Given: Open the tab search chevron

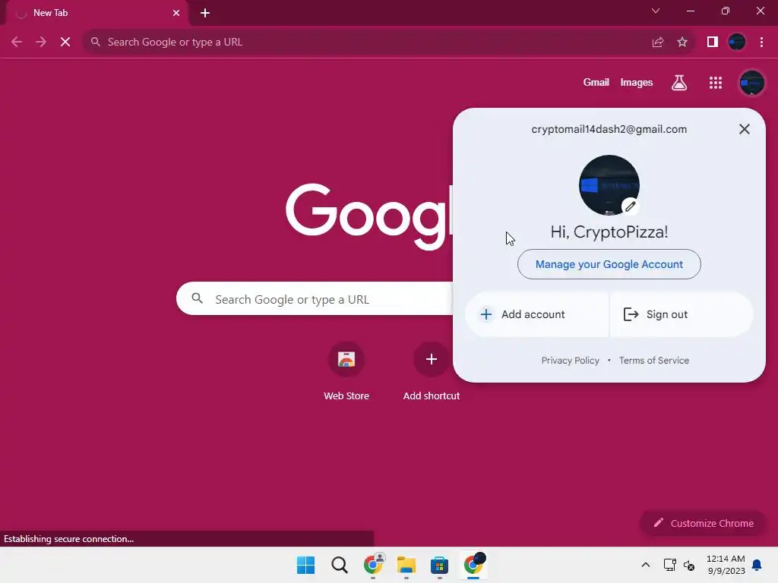Looking at the screenshot, I should click(x=656, y=11).
